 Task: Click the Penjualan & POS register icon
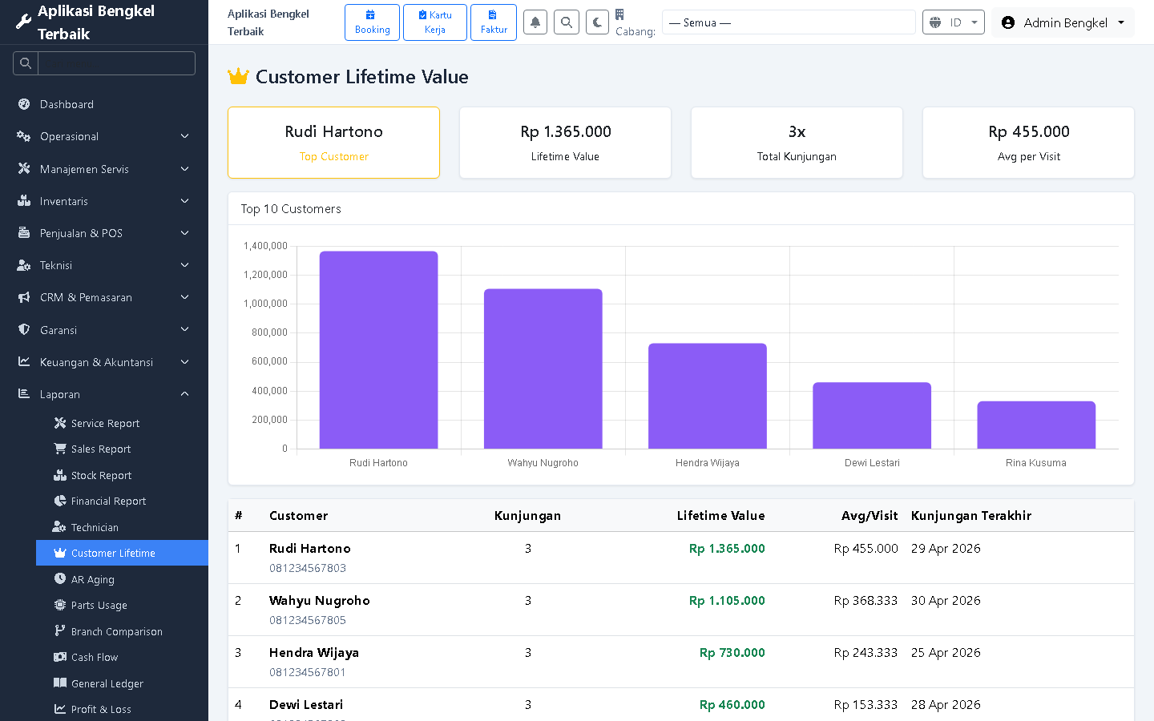pos(24,233)
